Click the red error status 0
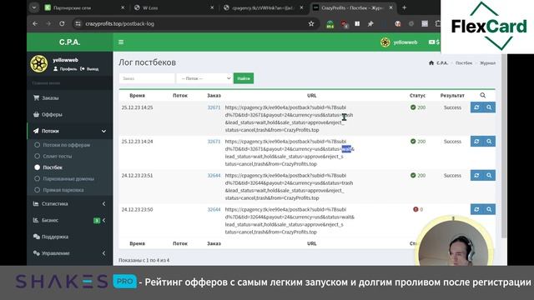 click(418, 209)
